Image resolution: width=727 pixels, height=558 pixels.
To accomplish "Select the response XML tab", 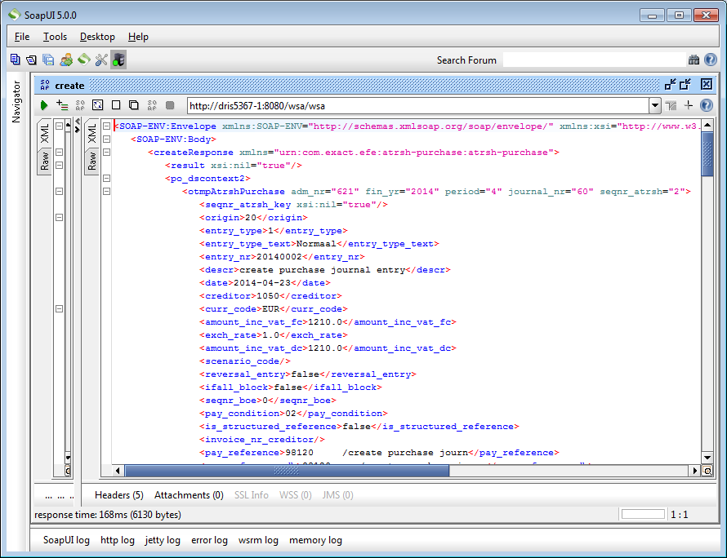I will pos(91,133).
